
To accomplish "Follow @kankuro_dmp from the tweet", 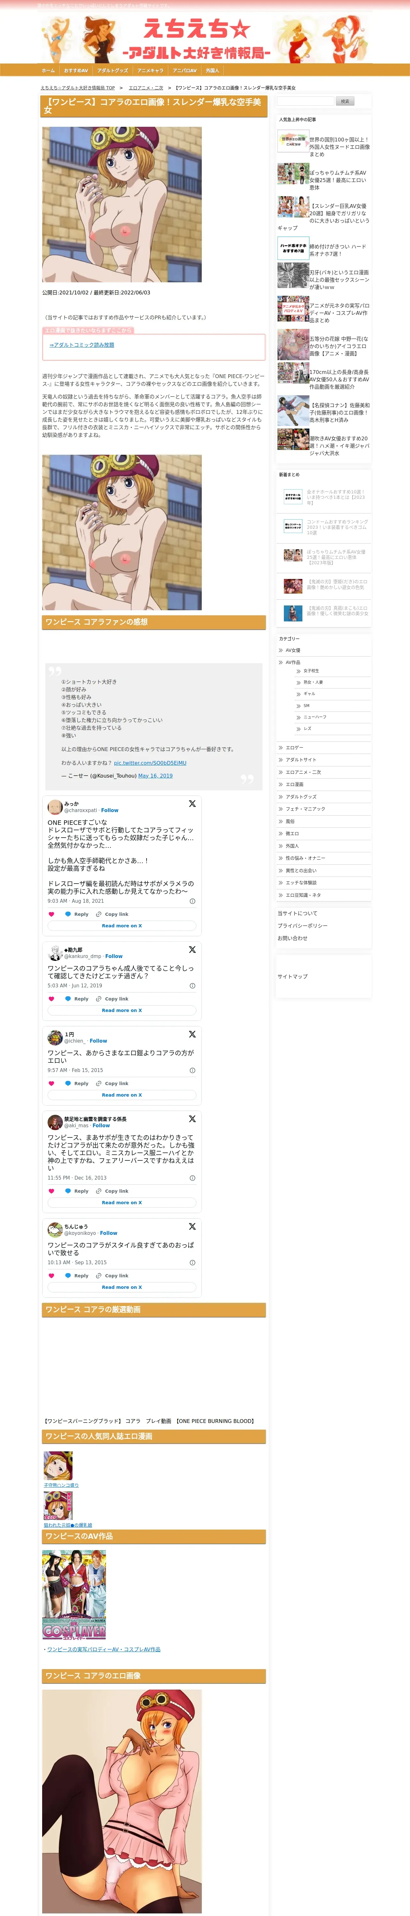I will [114, 956].
